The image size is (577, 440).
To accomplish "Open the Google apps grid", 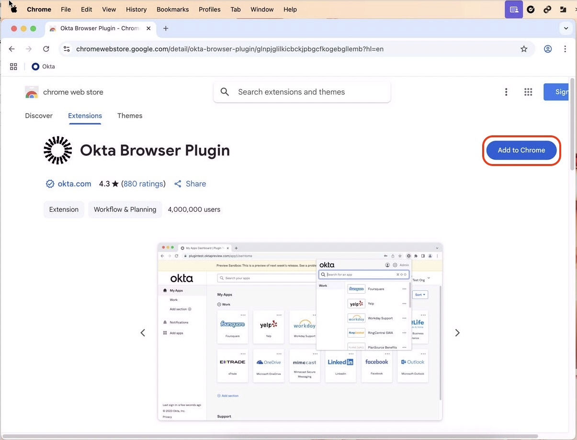I will coord(528,92).
